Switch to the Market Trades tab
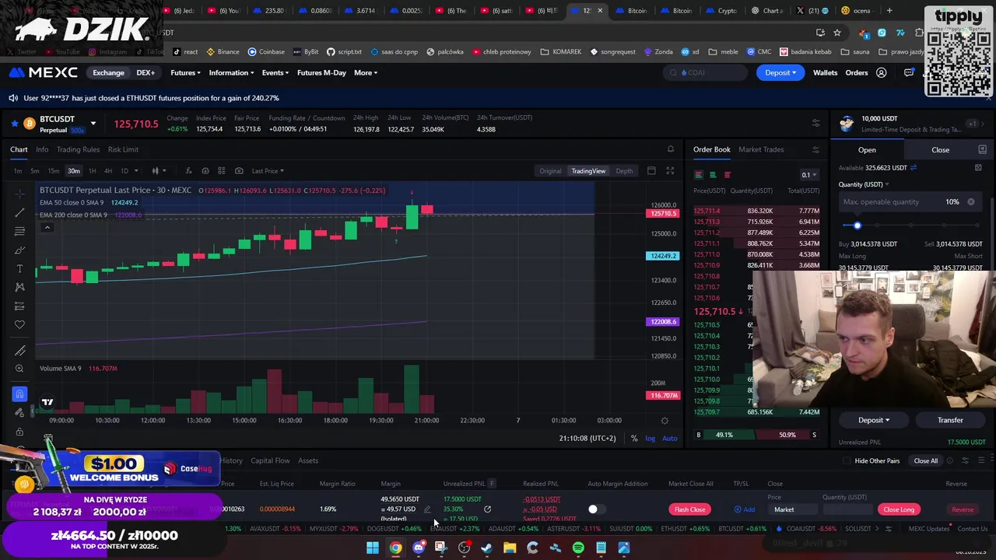 tap(761, 149)
